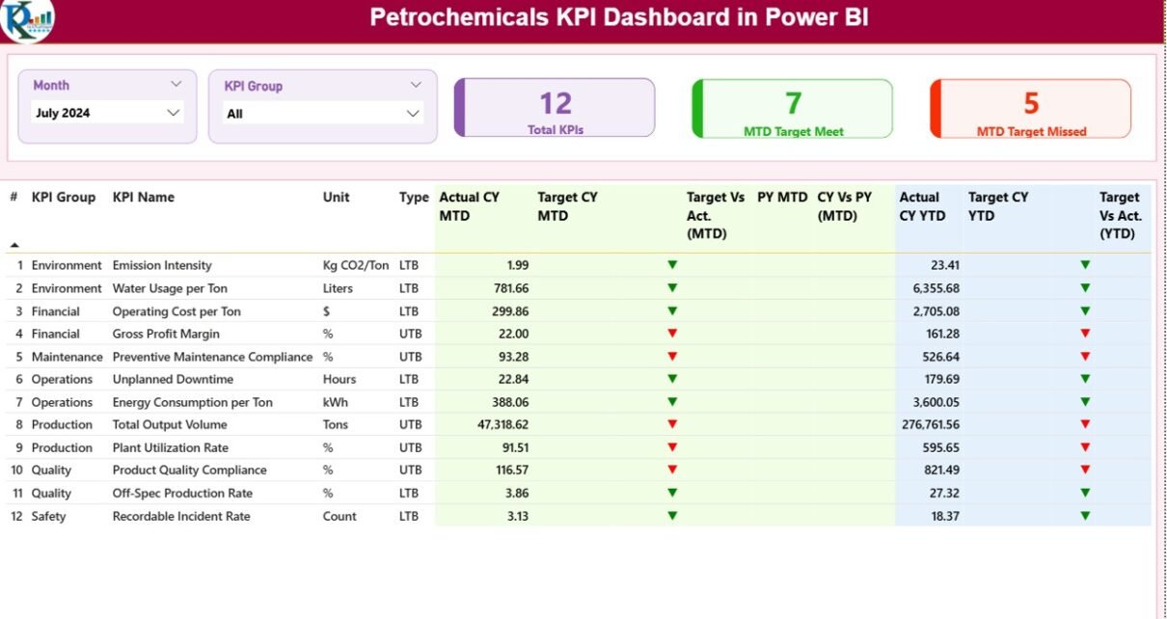This screenshot has width=1167, height=619.
Task: Sort by the KPI Name column header
Action: point(144,198)
